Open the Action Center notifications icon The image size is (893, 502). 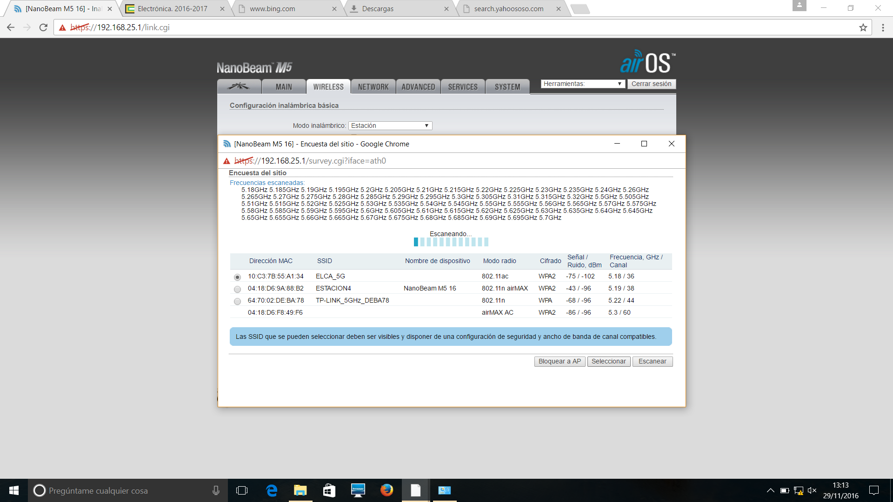874,490
